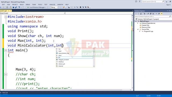Collapse the //char ch; comment block
Viewport: 172px width, 97px height.
pos(6,74)
